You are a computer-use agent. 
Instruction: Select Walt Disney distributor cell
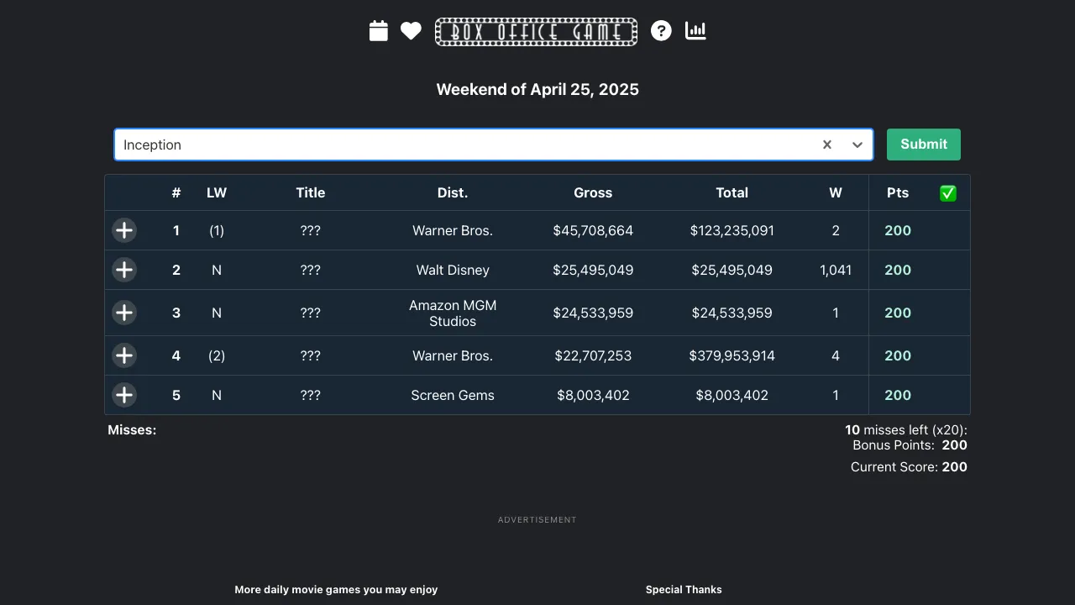(x=453, y=270)
